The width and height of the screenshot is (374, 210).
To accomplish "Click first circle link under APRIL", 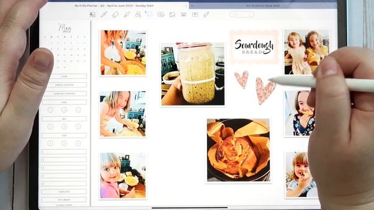I will click(x=50, y=110).
